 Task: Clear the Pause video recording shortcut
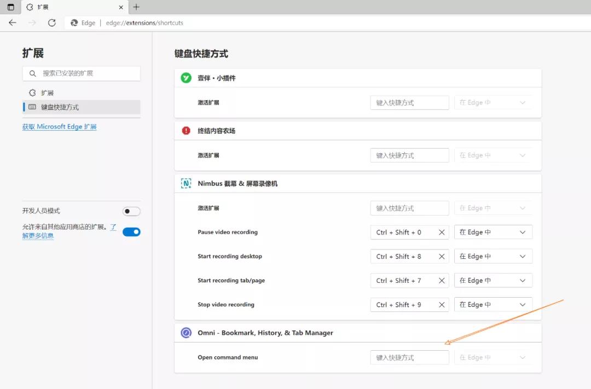(442, 233)
